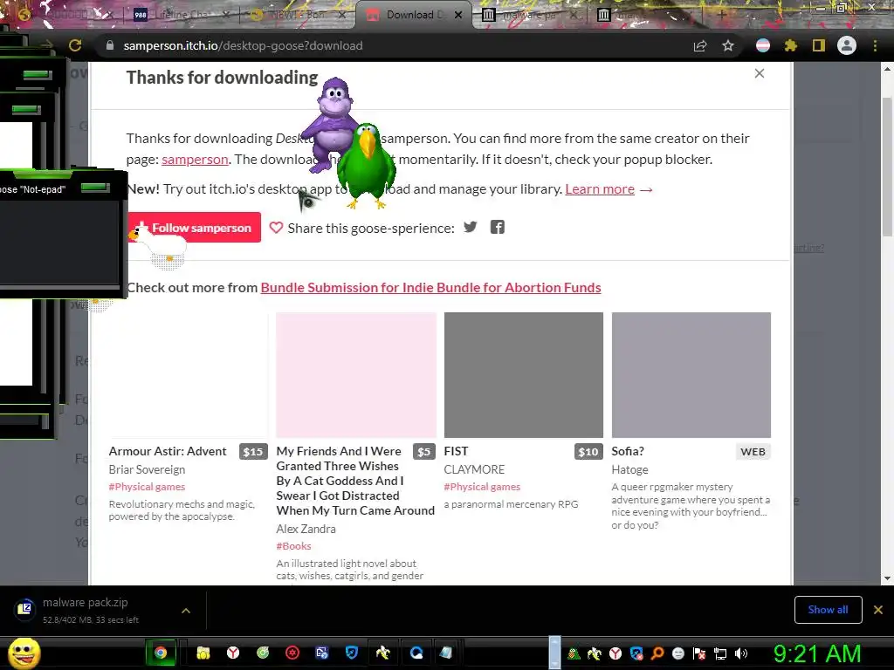Viewport: 894px width, 670px height.
Task: Open the volume speaker tray icon
Action: coord(741,653)
